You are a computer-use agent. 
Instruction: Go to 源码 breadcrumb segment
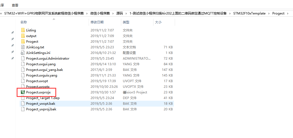coord(120,13)
